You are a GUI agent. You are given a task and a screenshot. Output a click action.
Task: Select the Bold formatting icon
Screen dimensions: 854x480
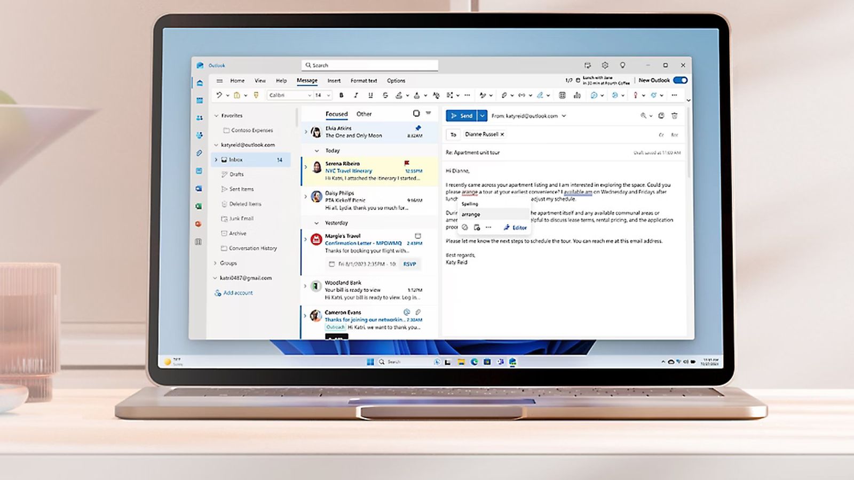[x=341, y=95]
